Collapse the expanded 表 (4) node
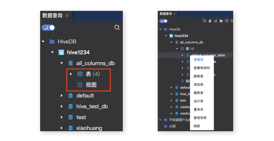The image size is (274, 141). pyautogui.click(x=177, y=49)
